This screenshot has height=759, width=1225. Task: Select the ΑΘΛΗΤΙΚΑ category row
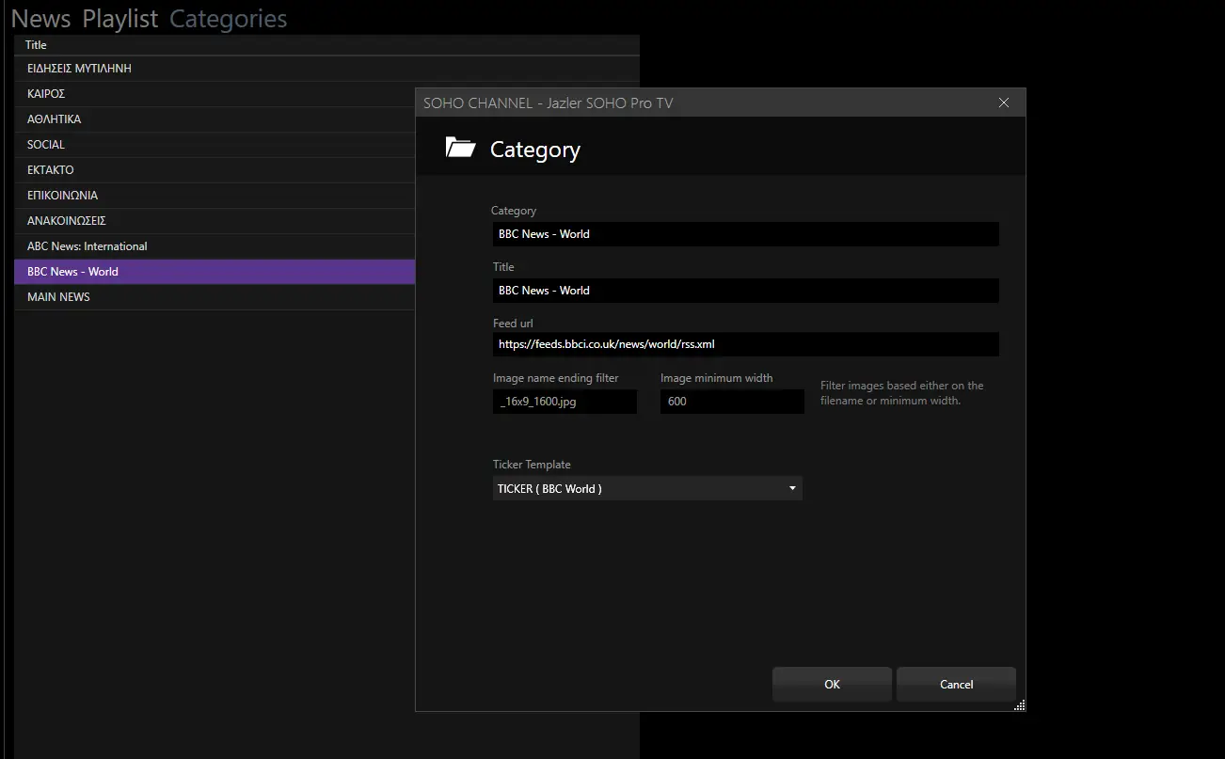tap(215, 119)
